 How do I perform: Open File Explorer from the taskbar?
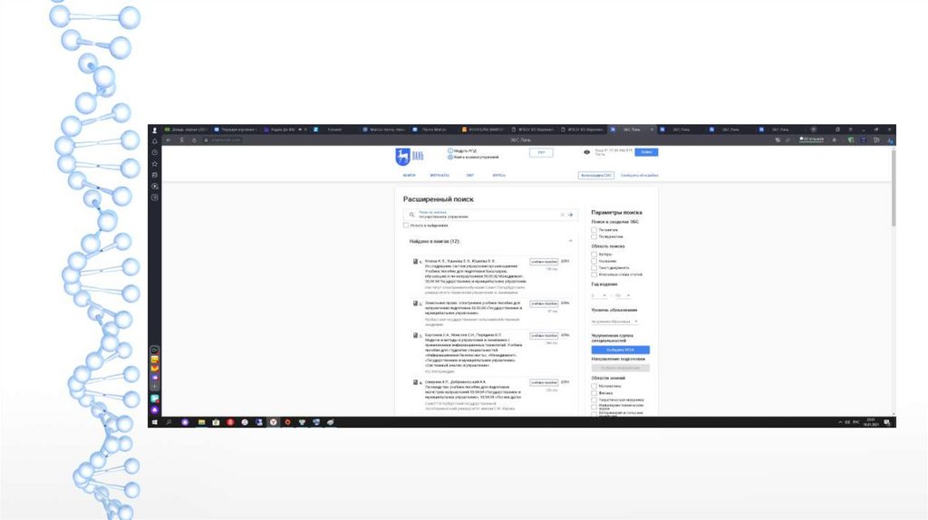[x=202, y=422]
